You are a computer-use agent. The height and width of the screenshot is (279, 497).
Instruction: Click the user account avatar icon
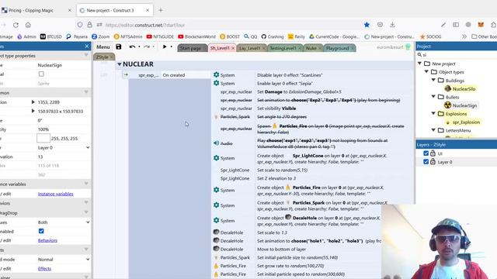pyautogui.click(x=408, y=47)
